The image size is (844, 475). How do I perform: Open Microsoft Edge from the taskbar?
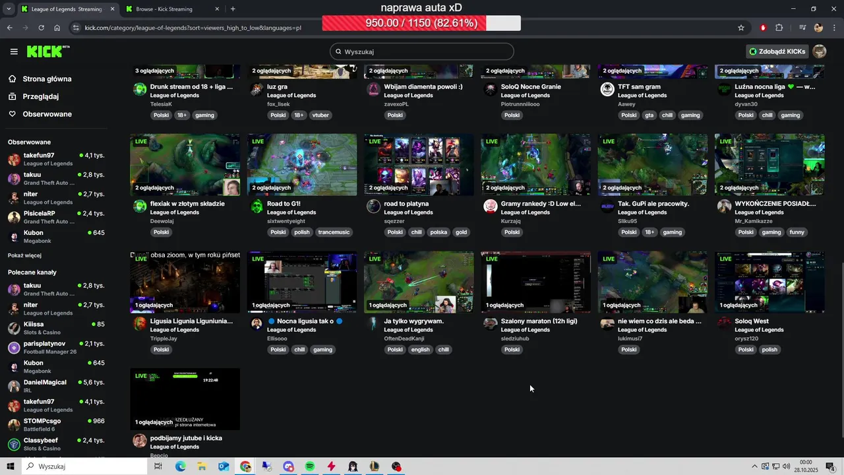[180, 466]
